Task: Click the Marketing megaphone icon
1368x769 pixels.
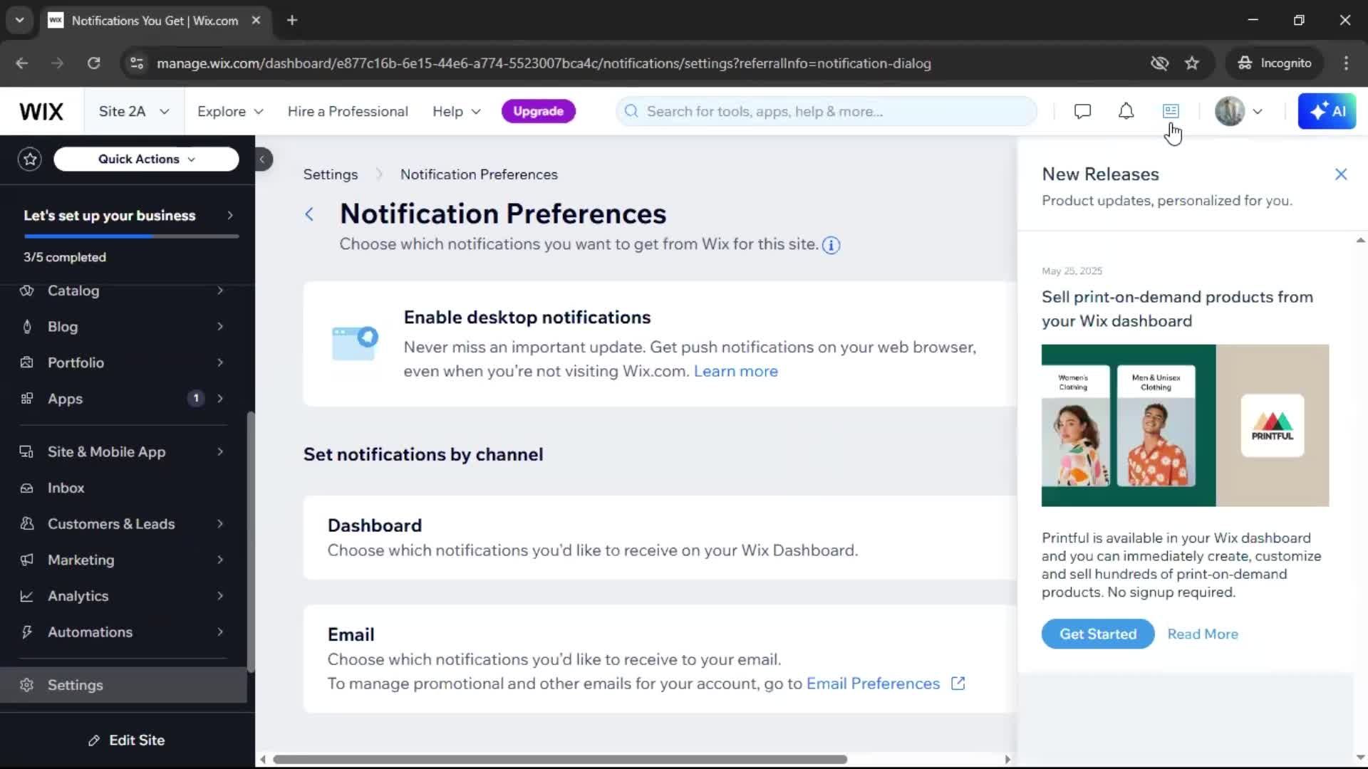Action: [27, 560]
